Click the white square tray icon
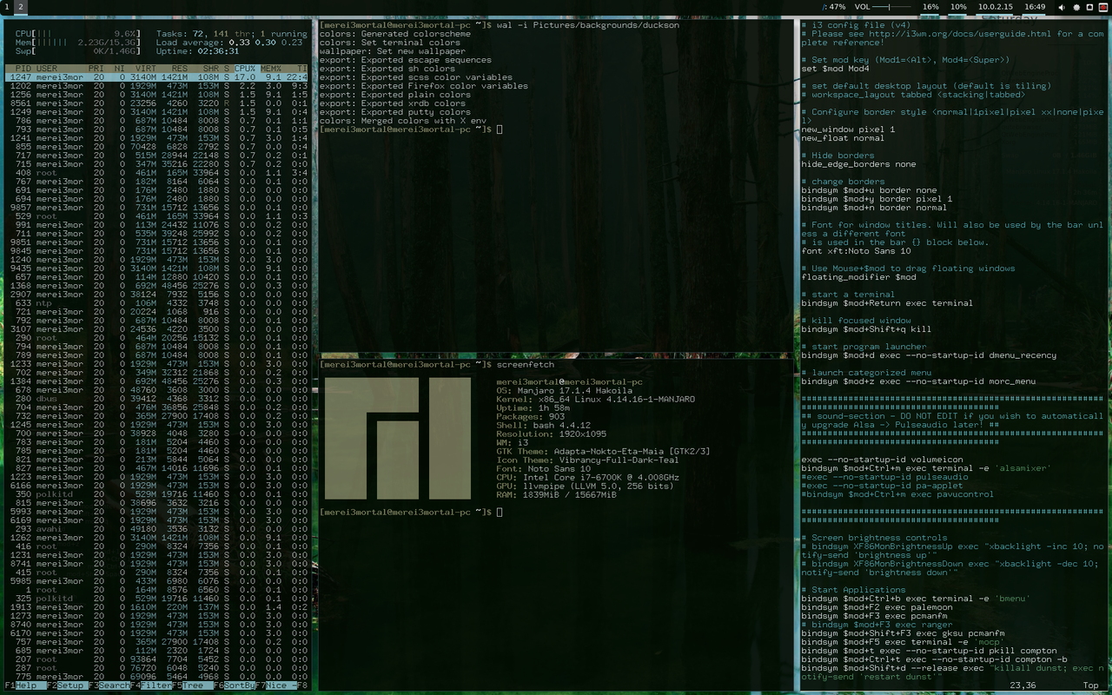This screenshot has height=695, width=1112. 1089,7
